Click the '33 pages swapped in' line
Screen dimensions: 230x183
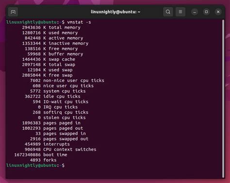(61, 133)
